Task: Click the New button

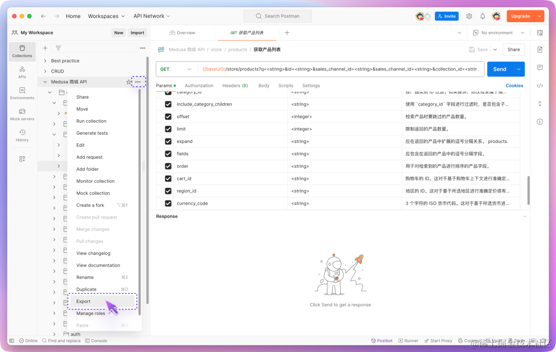Action: point(119,33)
